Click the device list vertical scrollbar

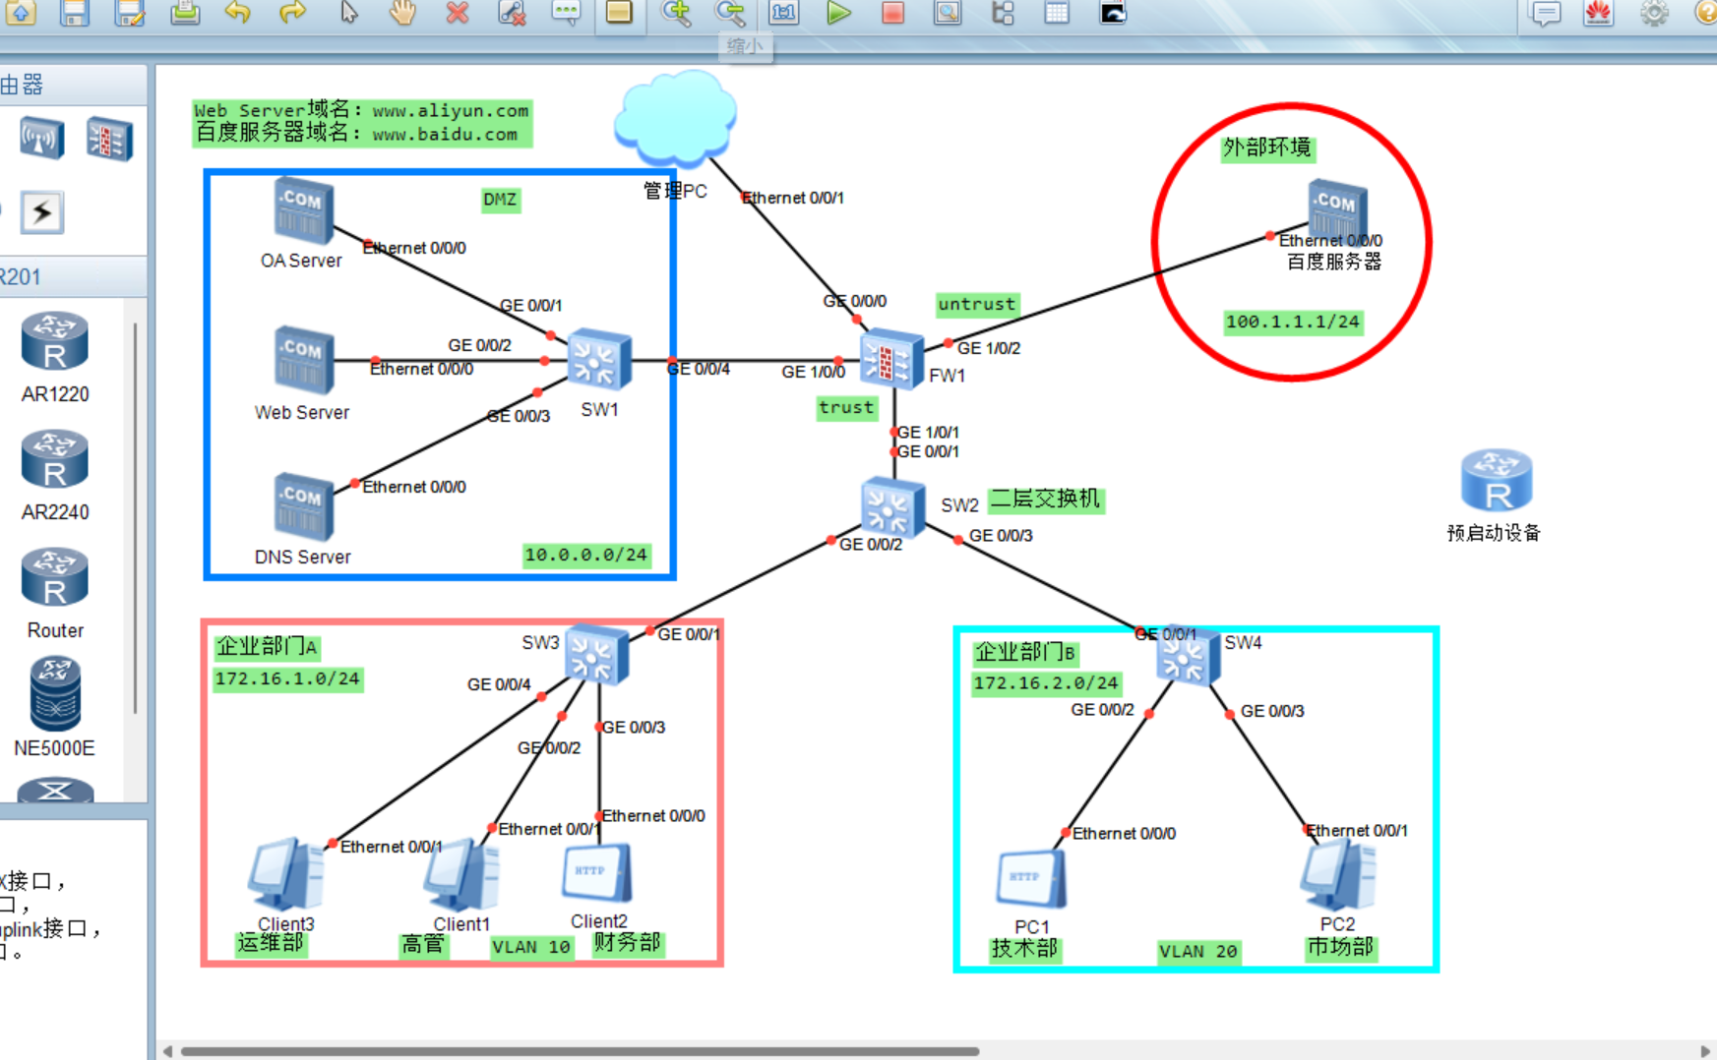135,516
